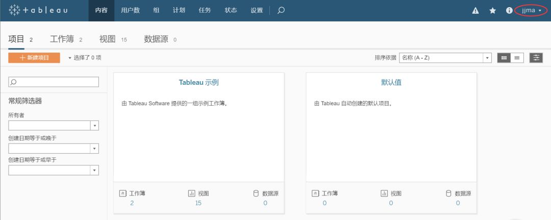Click the 默认值 project description text

click(x=353, y=104)
